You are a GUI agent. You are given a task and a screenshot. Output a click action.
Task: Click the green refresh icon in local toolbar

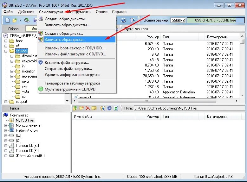point(116,108)
